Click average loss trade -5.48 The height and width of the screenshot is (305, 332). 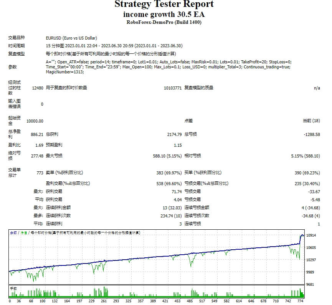click(315, 200)
